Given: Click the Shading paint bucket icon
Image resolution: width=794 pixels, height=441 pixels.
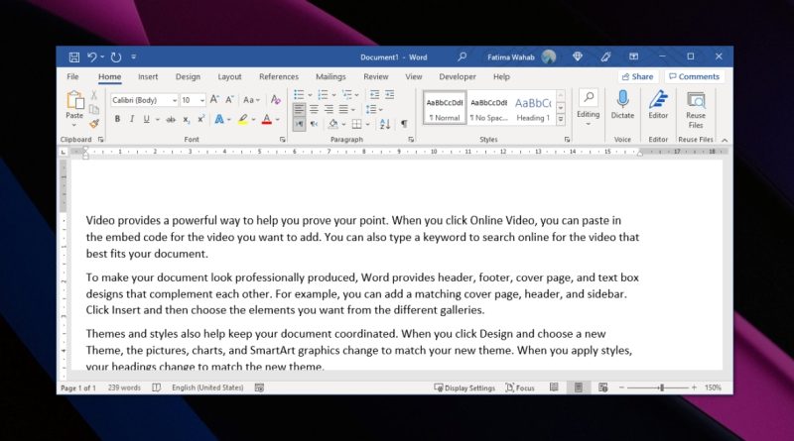Looking at the screenshot, I should pos(333,124).
